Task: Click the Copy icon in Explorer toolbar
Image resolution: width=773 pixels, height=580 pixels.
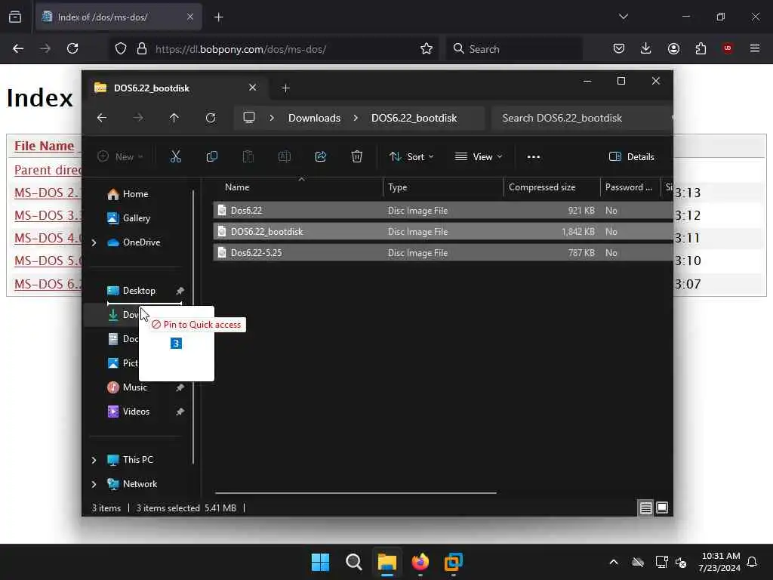Action: click(212, 157)
